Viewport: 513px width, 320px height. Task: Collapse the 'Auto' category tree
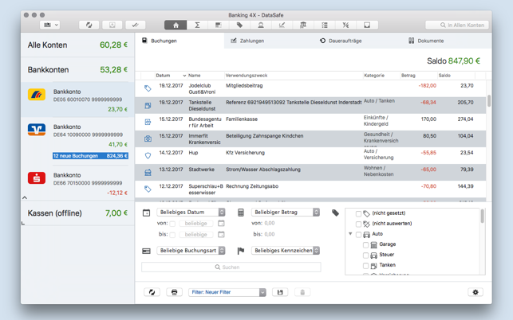[x=350, y=235]
